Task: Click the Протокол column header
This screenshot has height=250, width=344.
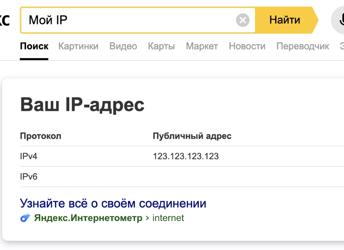Action: coord(40,136)
